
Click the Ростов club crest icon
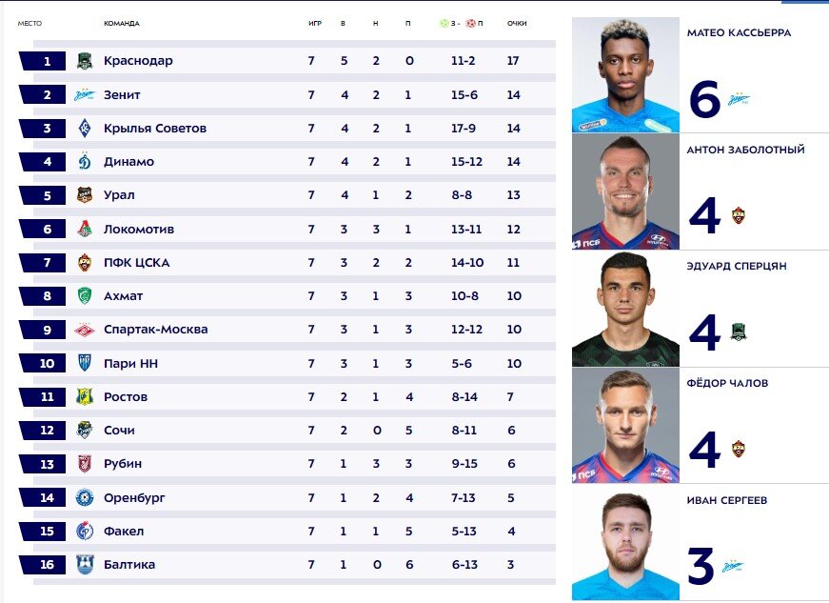pyautogui.click(x=85, y=396)
